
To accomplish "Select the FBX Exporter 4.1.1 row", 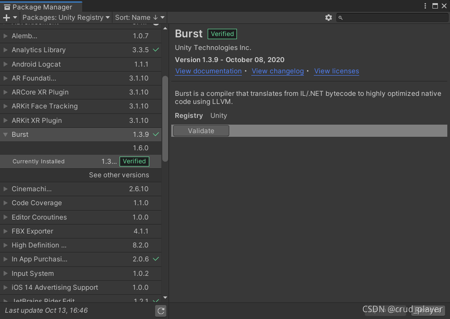I will [x=80, y=231].
